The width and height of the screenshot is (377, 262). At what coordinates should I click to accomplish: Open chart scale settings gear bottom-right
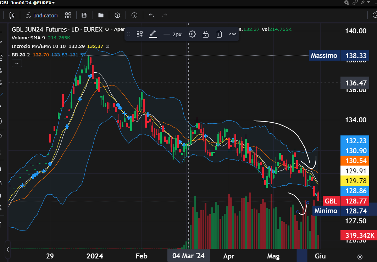pyautogui.click(x=360, y=257)
